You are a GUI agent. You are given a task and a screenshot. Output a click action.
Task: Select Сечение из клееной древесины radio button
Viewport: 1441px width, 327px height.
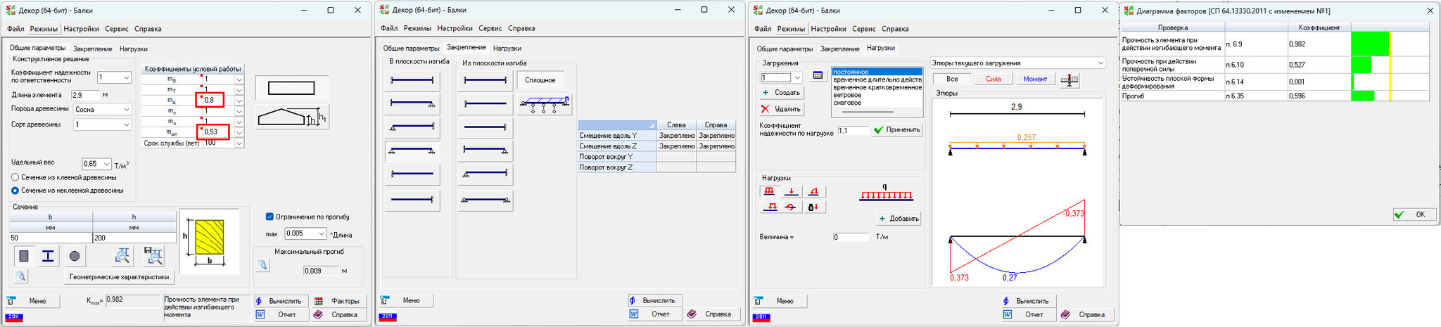click(15, 177)
